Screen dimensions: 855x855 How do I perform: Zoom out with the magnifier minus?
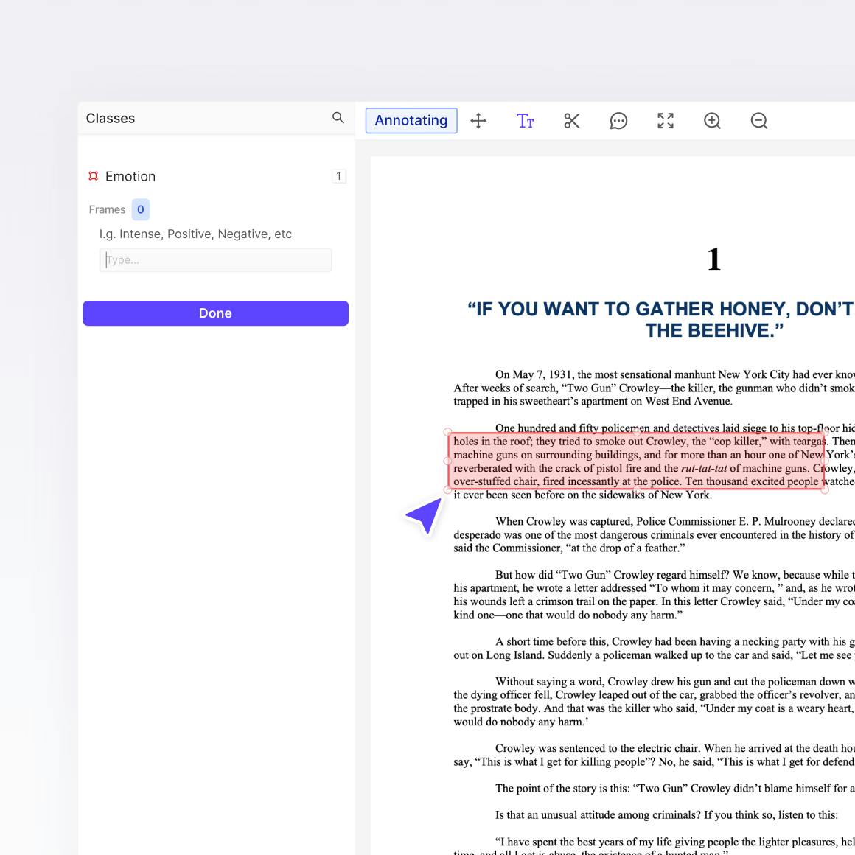coord(759,121)
